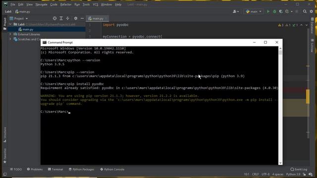Click the UTF-8 encoding selector

pyautogui.click(x=265, y=175)
